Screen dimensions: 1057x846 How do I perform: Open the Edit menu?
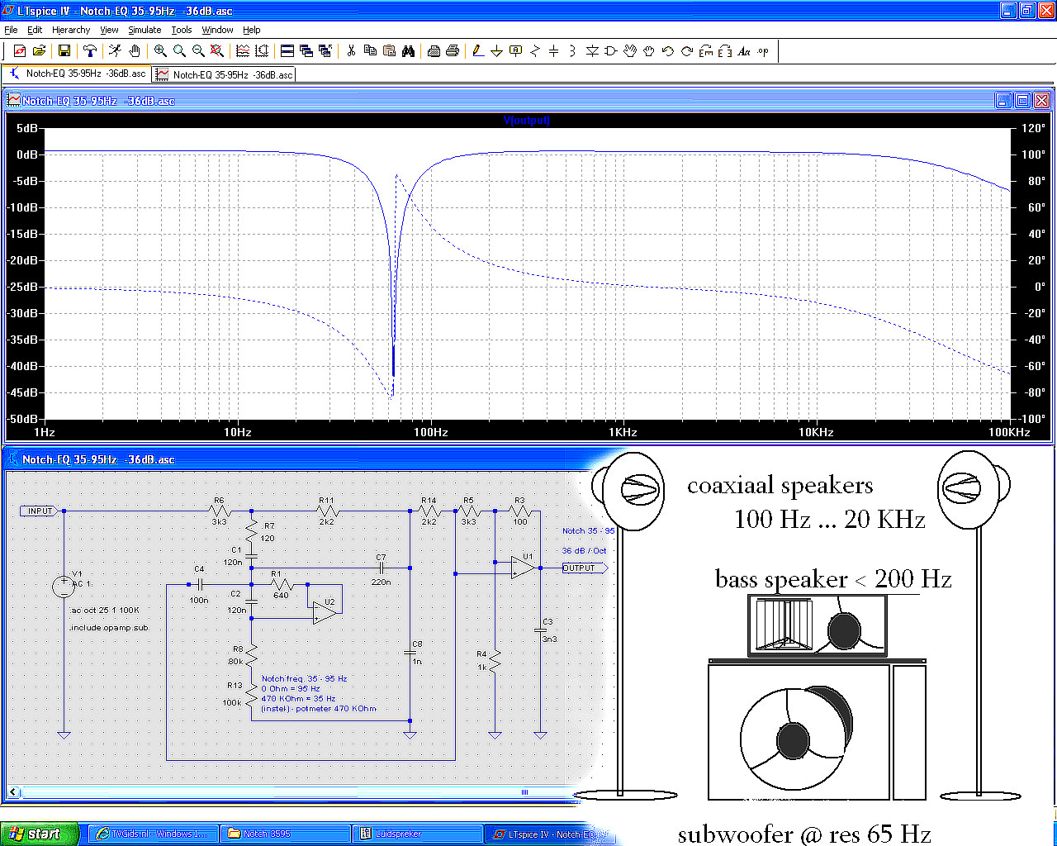pyautogui.click(x=35, y=30)
